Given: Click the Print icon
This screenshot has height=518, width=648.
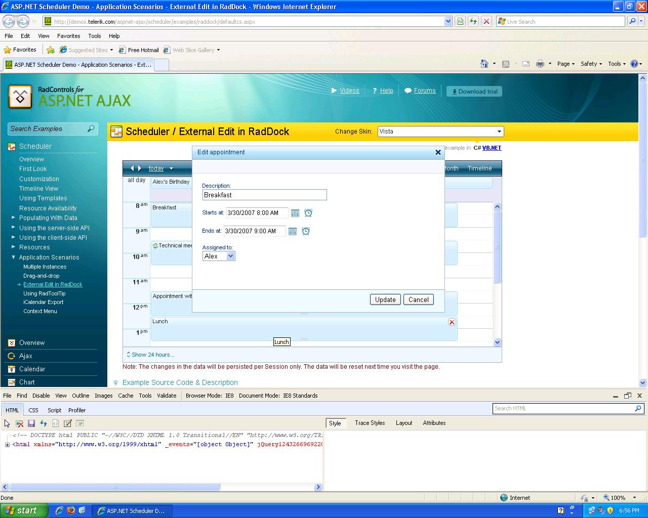Looking at the screenshot, I should (540, 64).
